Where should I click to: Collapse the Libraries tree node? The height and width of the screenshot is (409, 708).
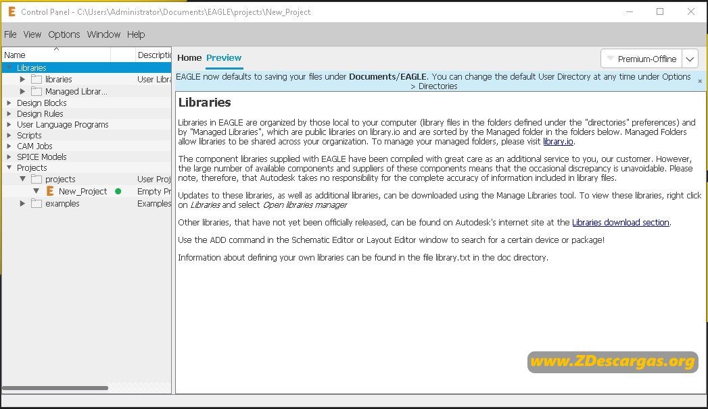point(9,67)
